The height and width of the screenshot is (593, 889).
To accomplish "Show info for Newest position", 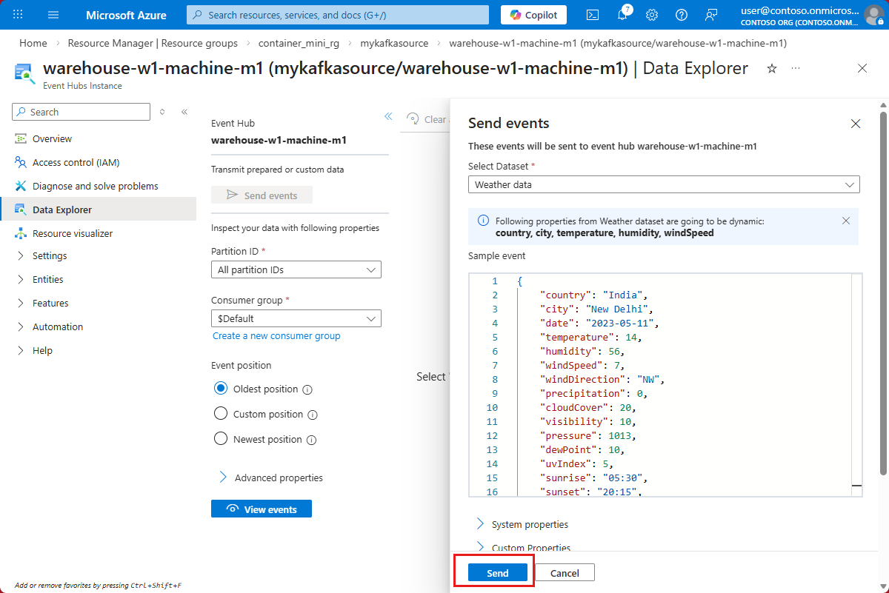I will point(311,440).
